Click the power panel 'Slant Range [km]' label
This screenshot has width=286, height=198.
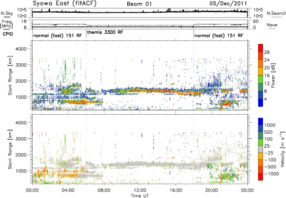click(10, 75)
